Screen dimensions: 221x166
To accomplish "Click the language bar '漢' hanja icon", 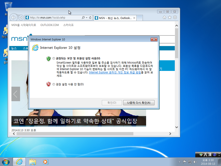I will click(210, 155).
